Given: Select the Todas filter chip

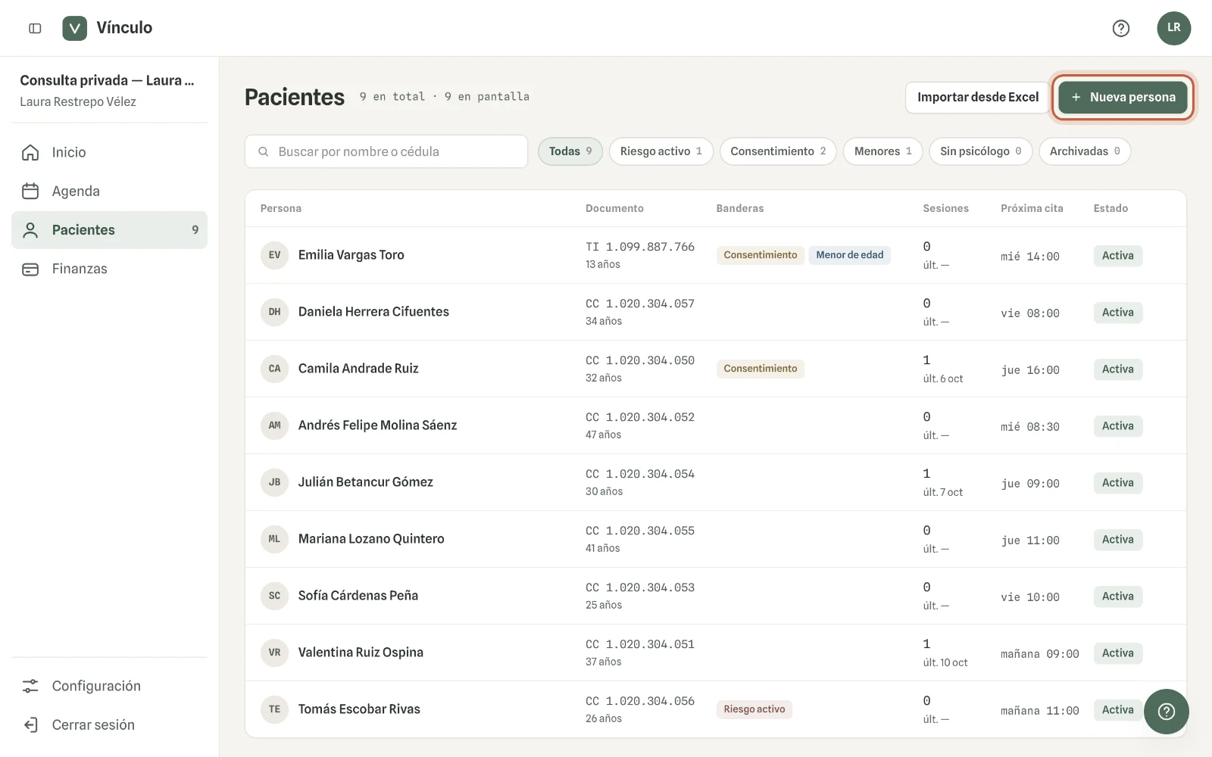Looking at the screenshot, I should (570, 151).
